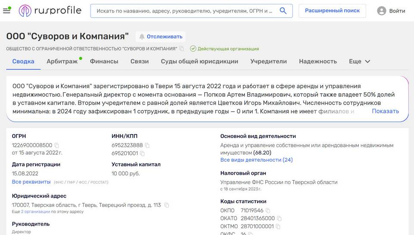This screenshot has height=235, width=414.
Task: Copy the OKPO code
Action: pyautogui.click(x=268, y=210)
